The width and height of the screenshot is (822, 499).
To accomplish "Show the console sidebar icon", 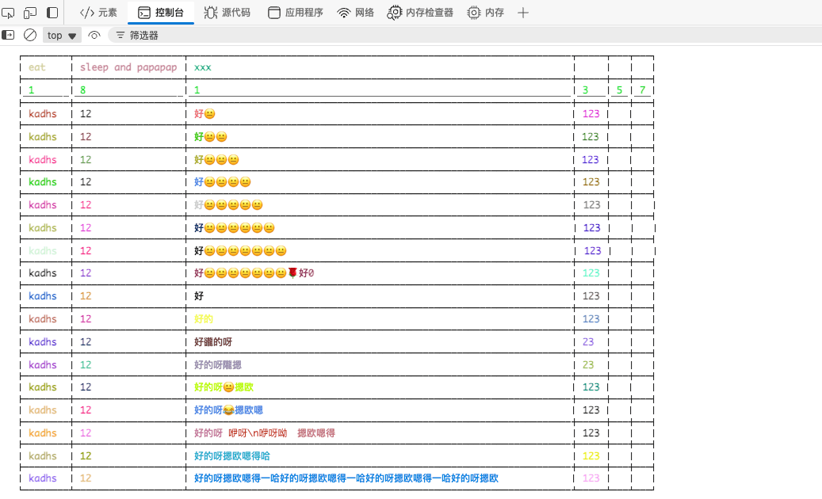I will coord(8,35).
